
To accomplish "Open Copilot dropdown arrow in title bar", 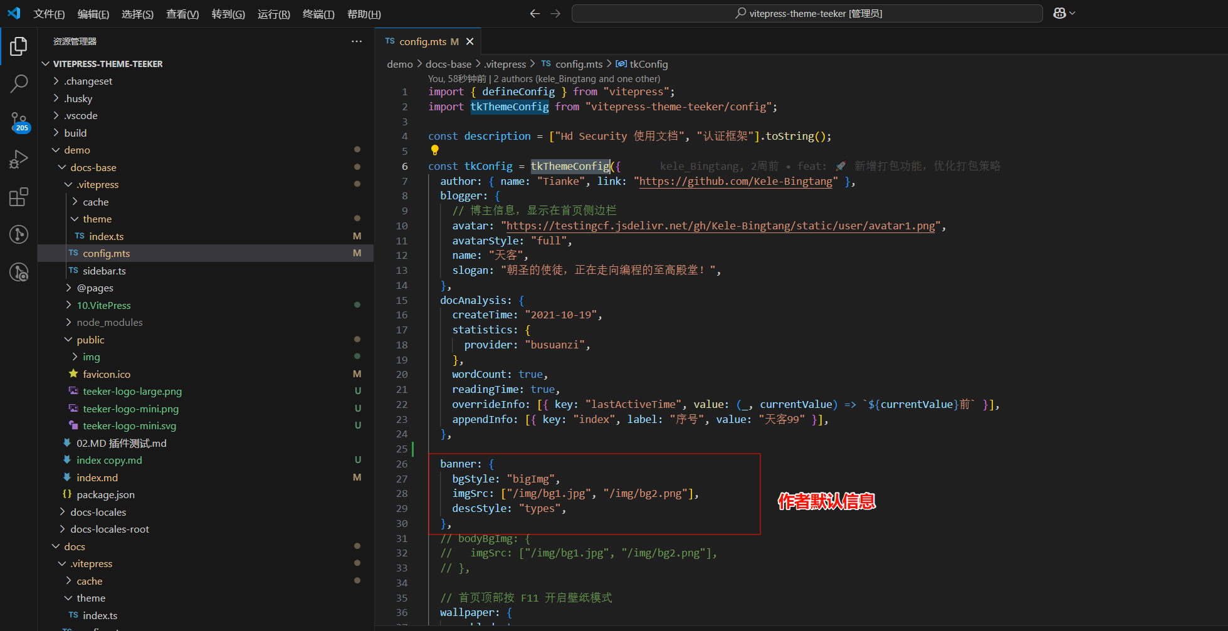I will [1073, 13].
